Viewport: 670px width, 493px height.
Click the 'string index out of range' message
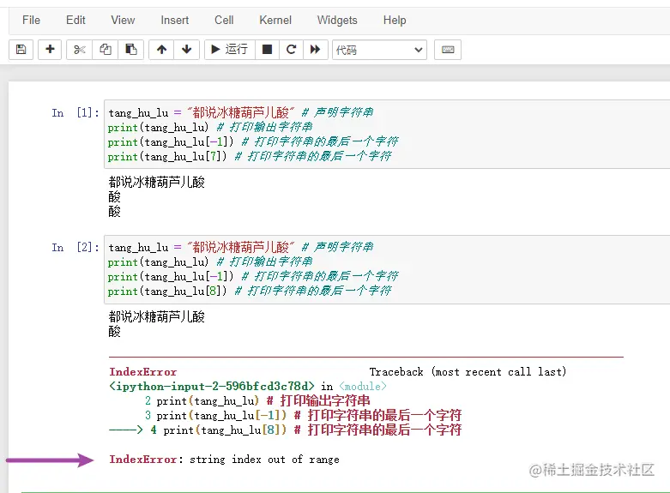coord(264,460)
